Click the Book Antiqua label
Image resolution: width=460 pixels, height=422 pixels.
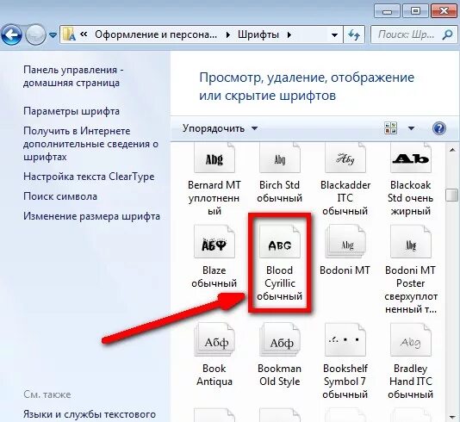(214, 375)
